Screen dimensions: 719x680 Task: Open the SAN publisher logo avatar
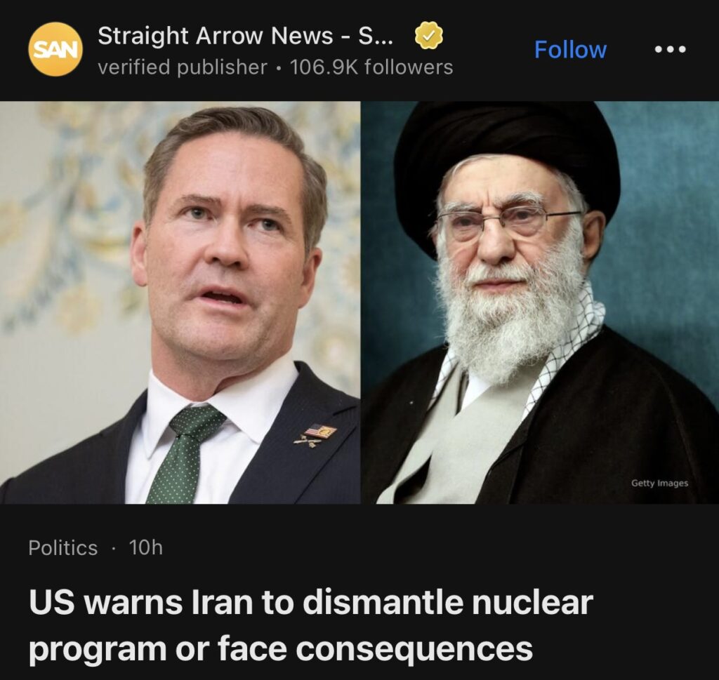(x=55, y=49)
